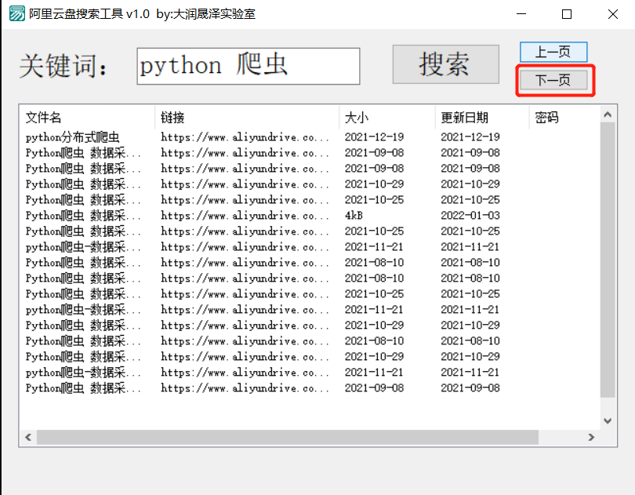Click 2021-12-19 in the 大小 column
The height and width of the screenshot is (495, 635).
tap(374, 137)
